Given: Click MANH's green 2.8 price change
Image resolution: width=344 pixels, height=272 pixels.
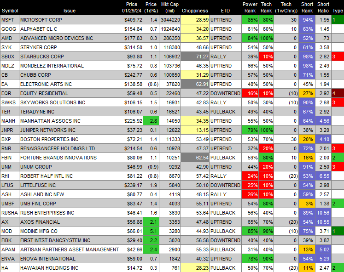Looking at the screenshot, I should (151, 121).
